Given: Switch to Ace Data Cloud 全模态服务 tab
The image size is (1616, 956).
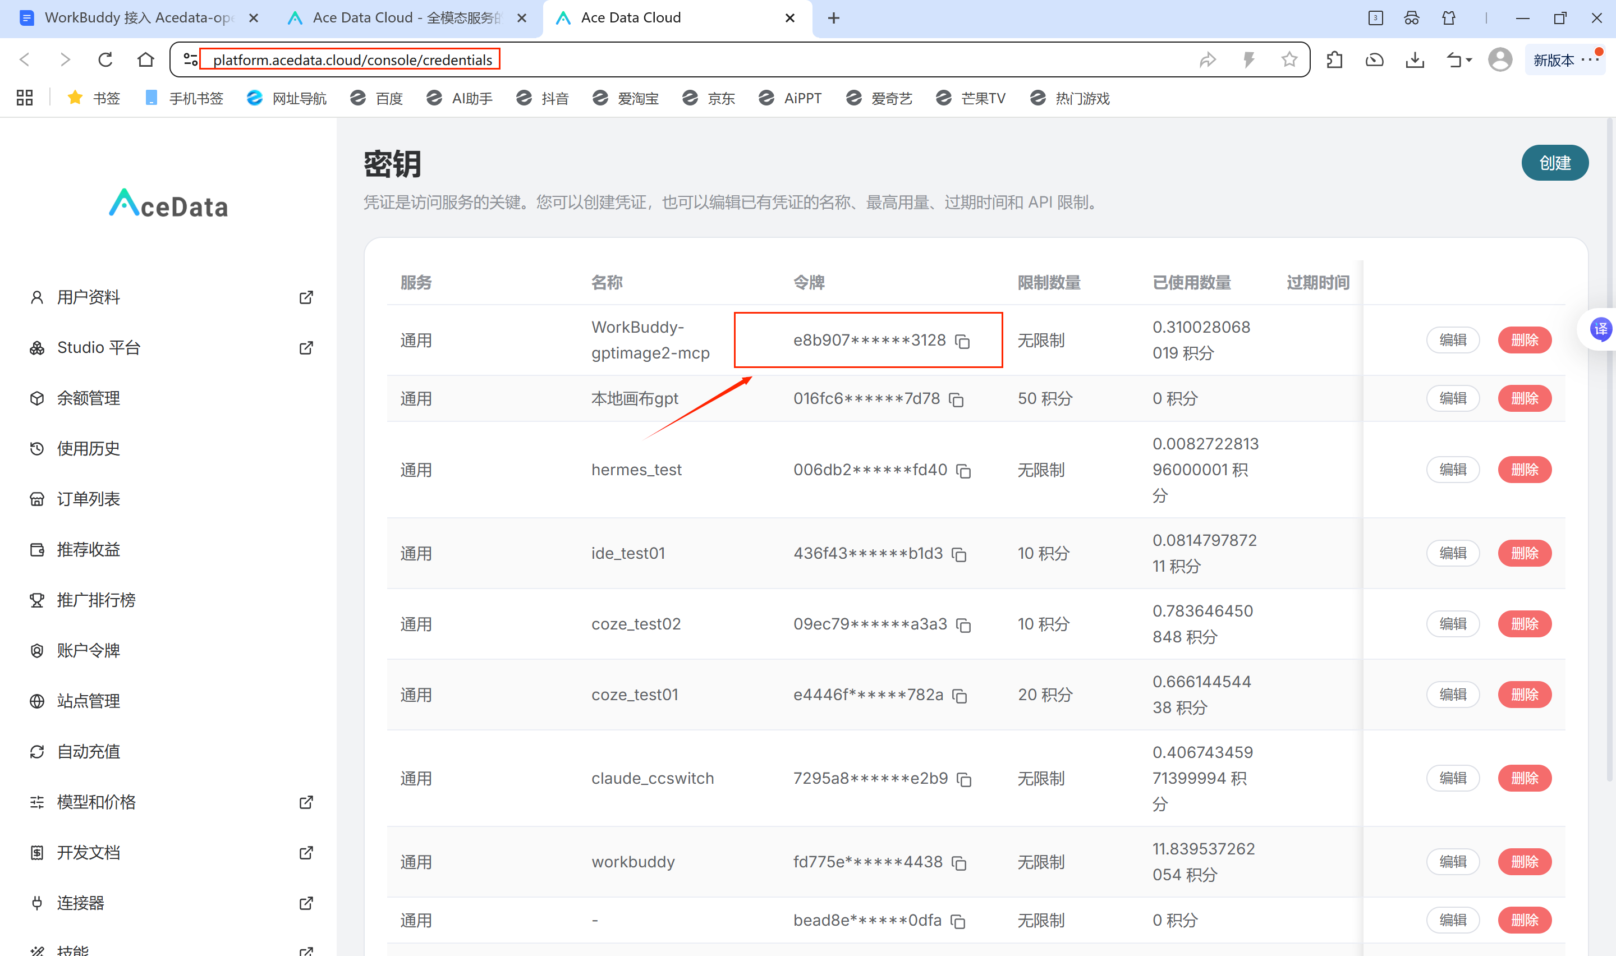Looking at the screenshot, I should pos(408,18).
